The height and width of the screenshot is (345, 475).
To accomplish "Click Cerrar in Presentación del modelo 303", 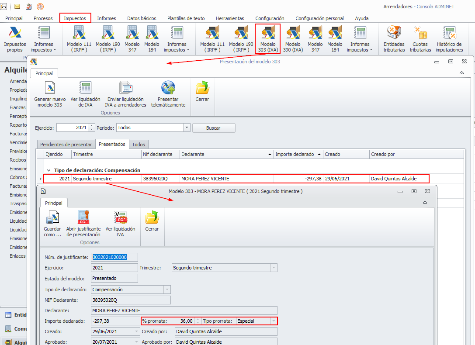I will (x=202, y=91).
